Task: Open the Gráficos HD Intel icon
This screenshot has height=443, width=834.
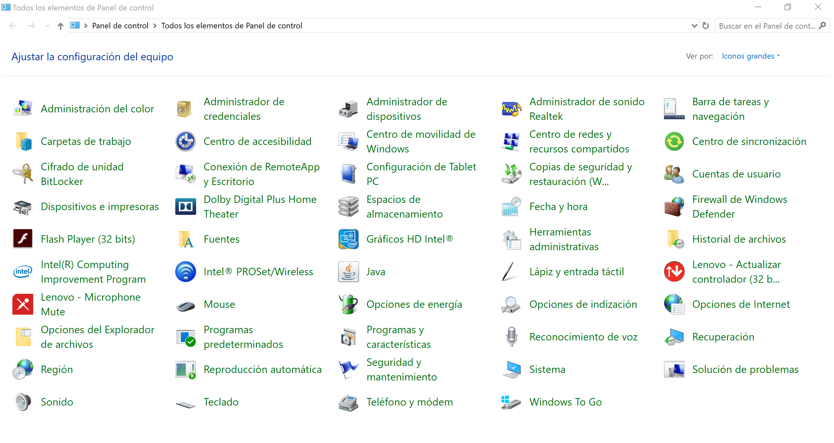Action: (x=348, y=239)
